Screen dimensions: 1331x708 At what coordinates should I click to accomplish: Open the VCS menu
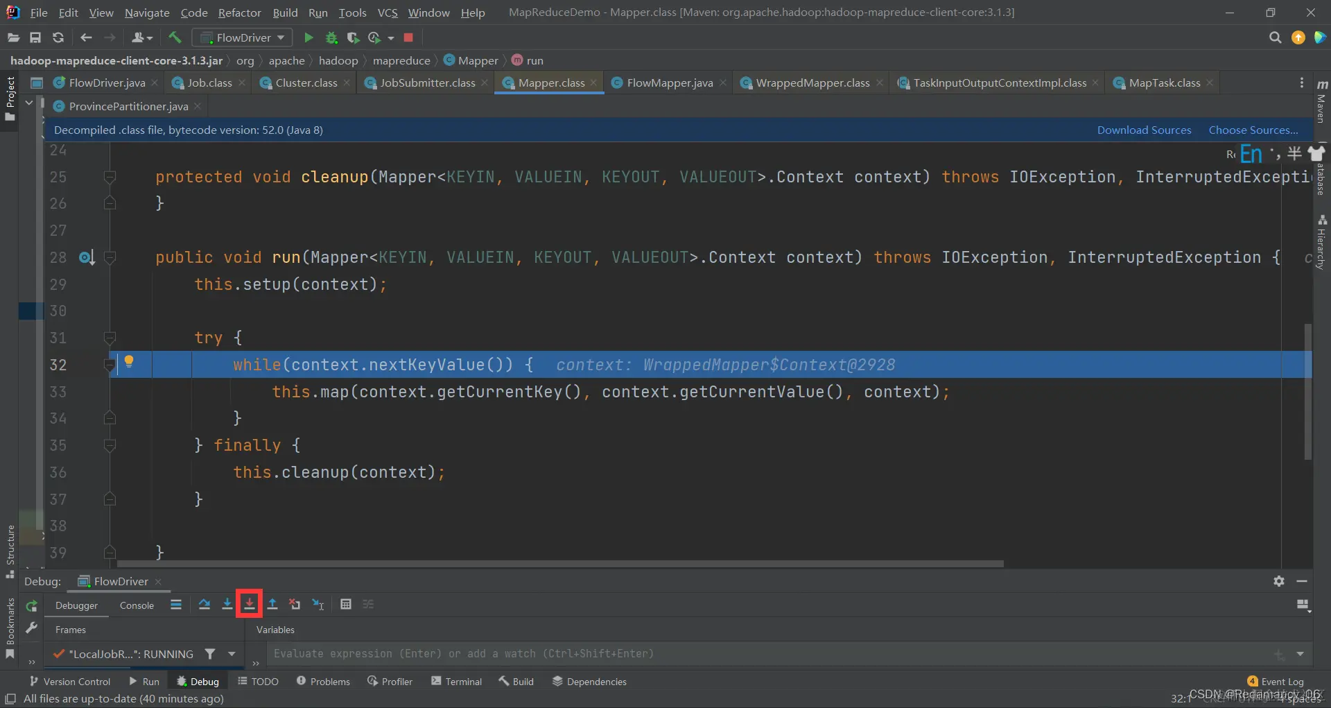[x=388, y=12]
